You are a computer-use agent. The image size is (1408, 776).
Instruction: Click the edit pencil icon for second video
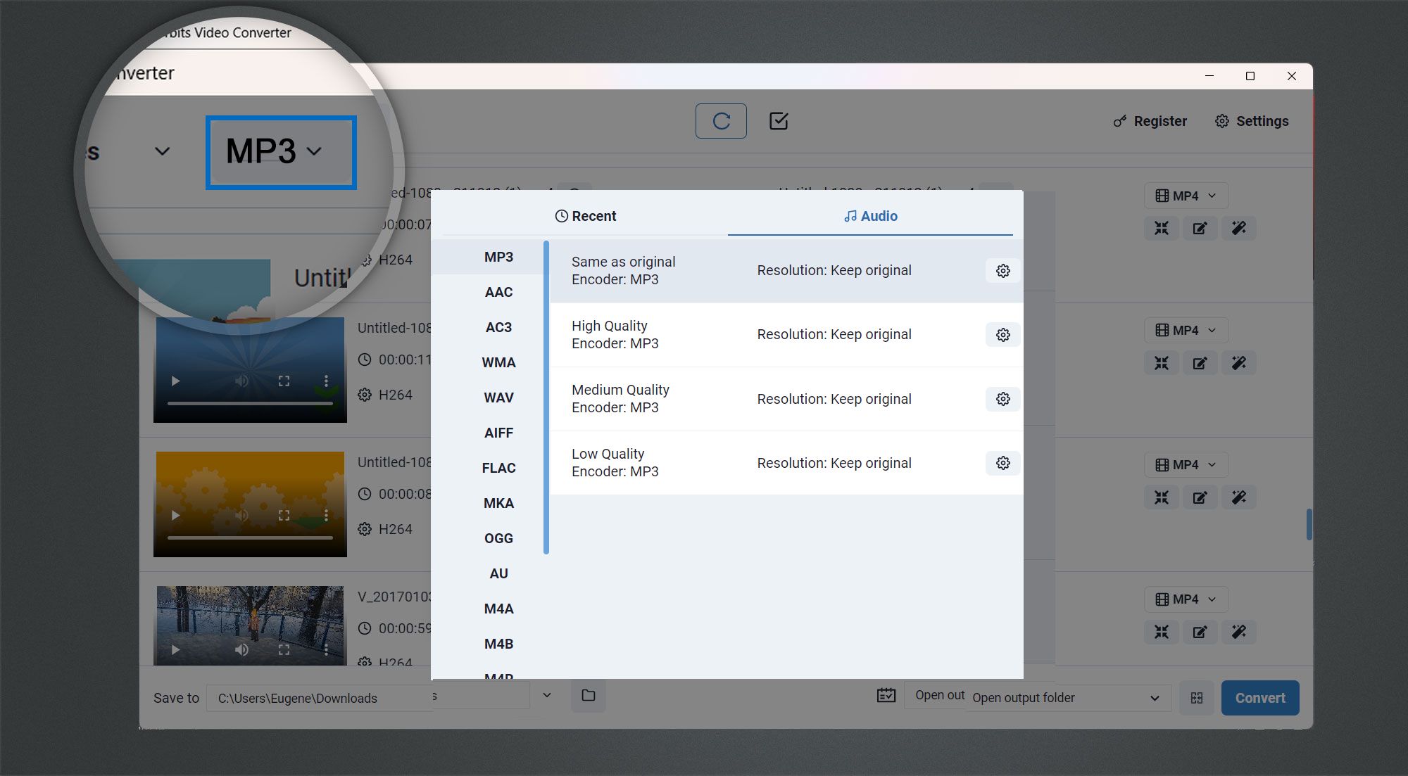tap(1200, 362)
